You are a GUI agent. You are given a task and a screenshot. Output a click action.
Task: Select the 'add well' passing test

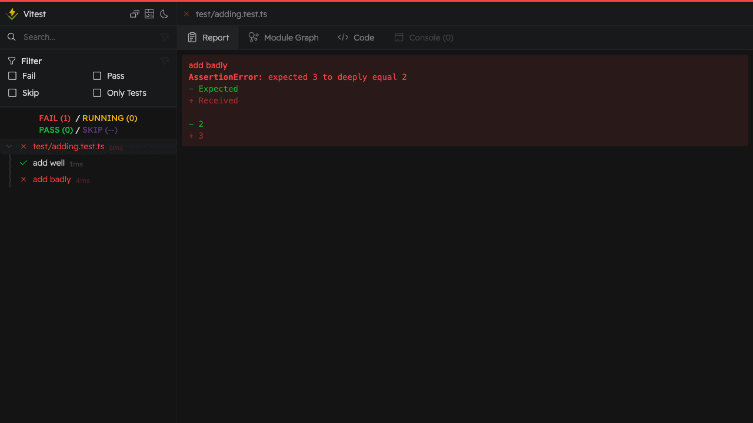[49, 163]
